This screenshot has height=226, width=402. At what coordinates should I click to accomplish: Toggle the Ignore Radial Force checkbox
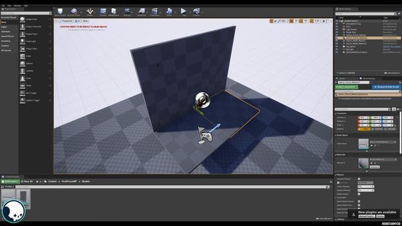click(x=359, y=205)
